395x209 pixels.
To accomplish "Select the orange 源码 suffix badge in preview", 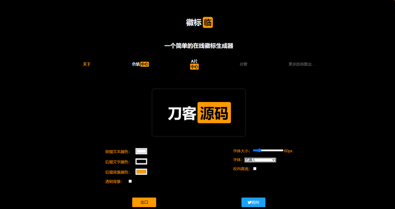I will pos(214,113).
